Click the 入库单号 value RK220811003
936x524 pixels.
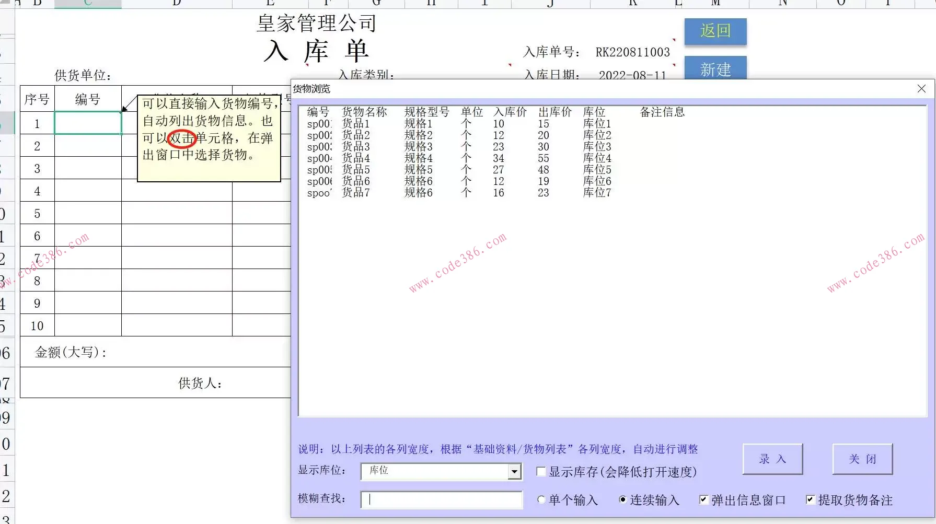click(632, 52)
